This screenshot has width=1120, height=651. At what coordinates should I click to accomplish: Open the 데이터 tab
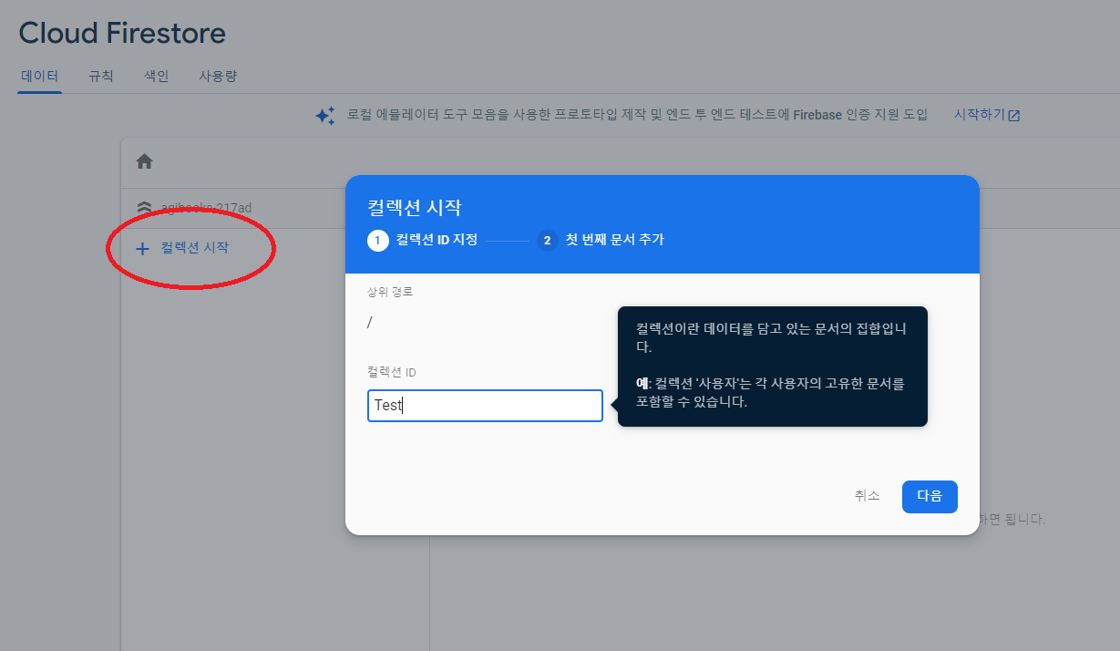pos(40,77)
